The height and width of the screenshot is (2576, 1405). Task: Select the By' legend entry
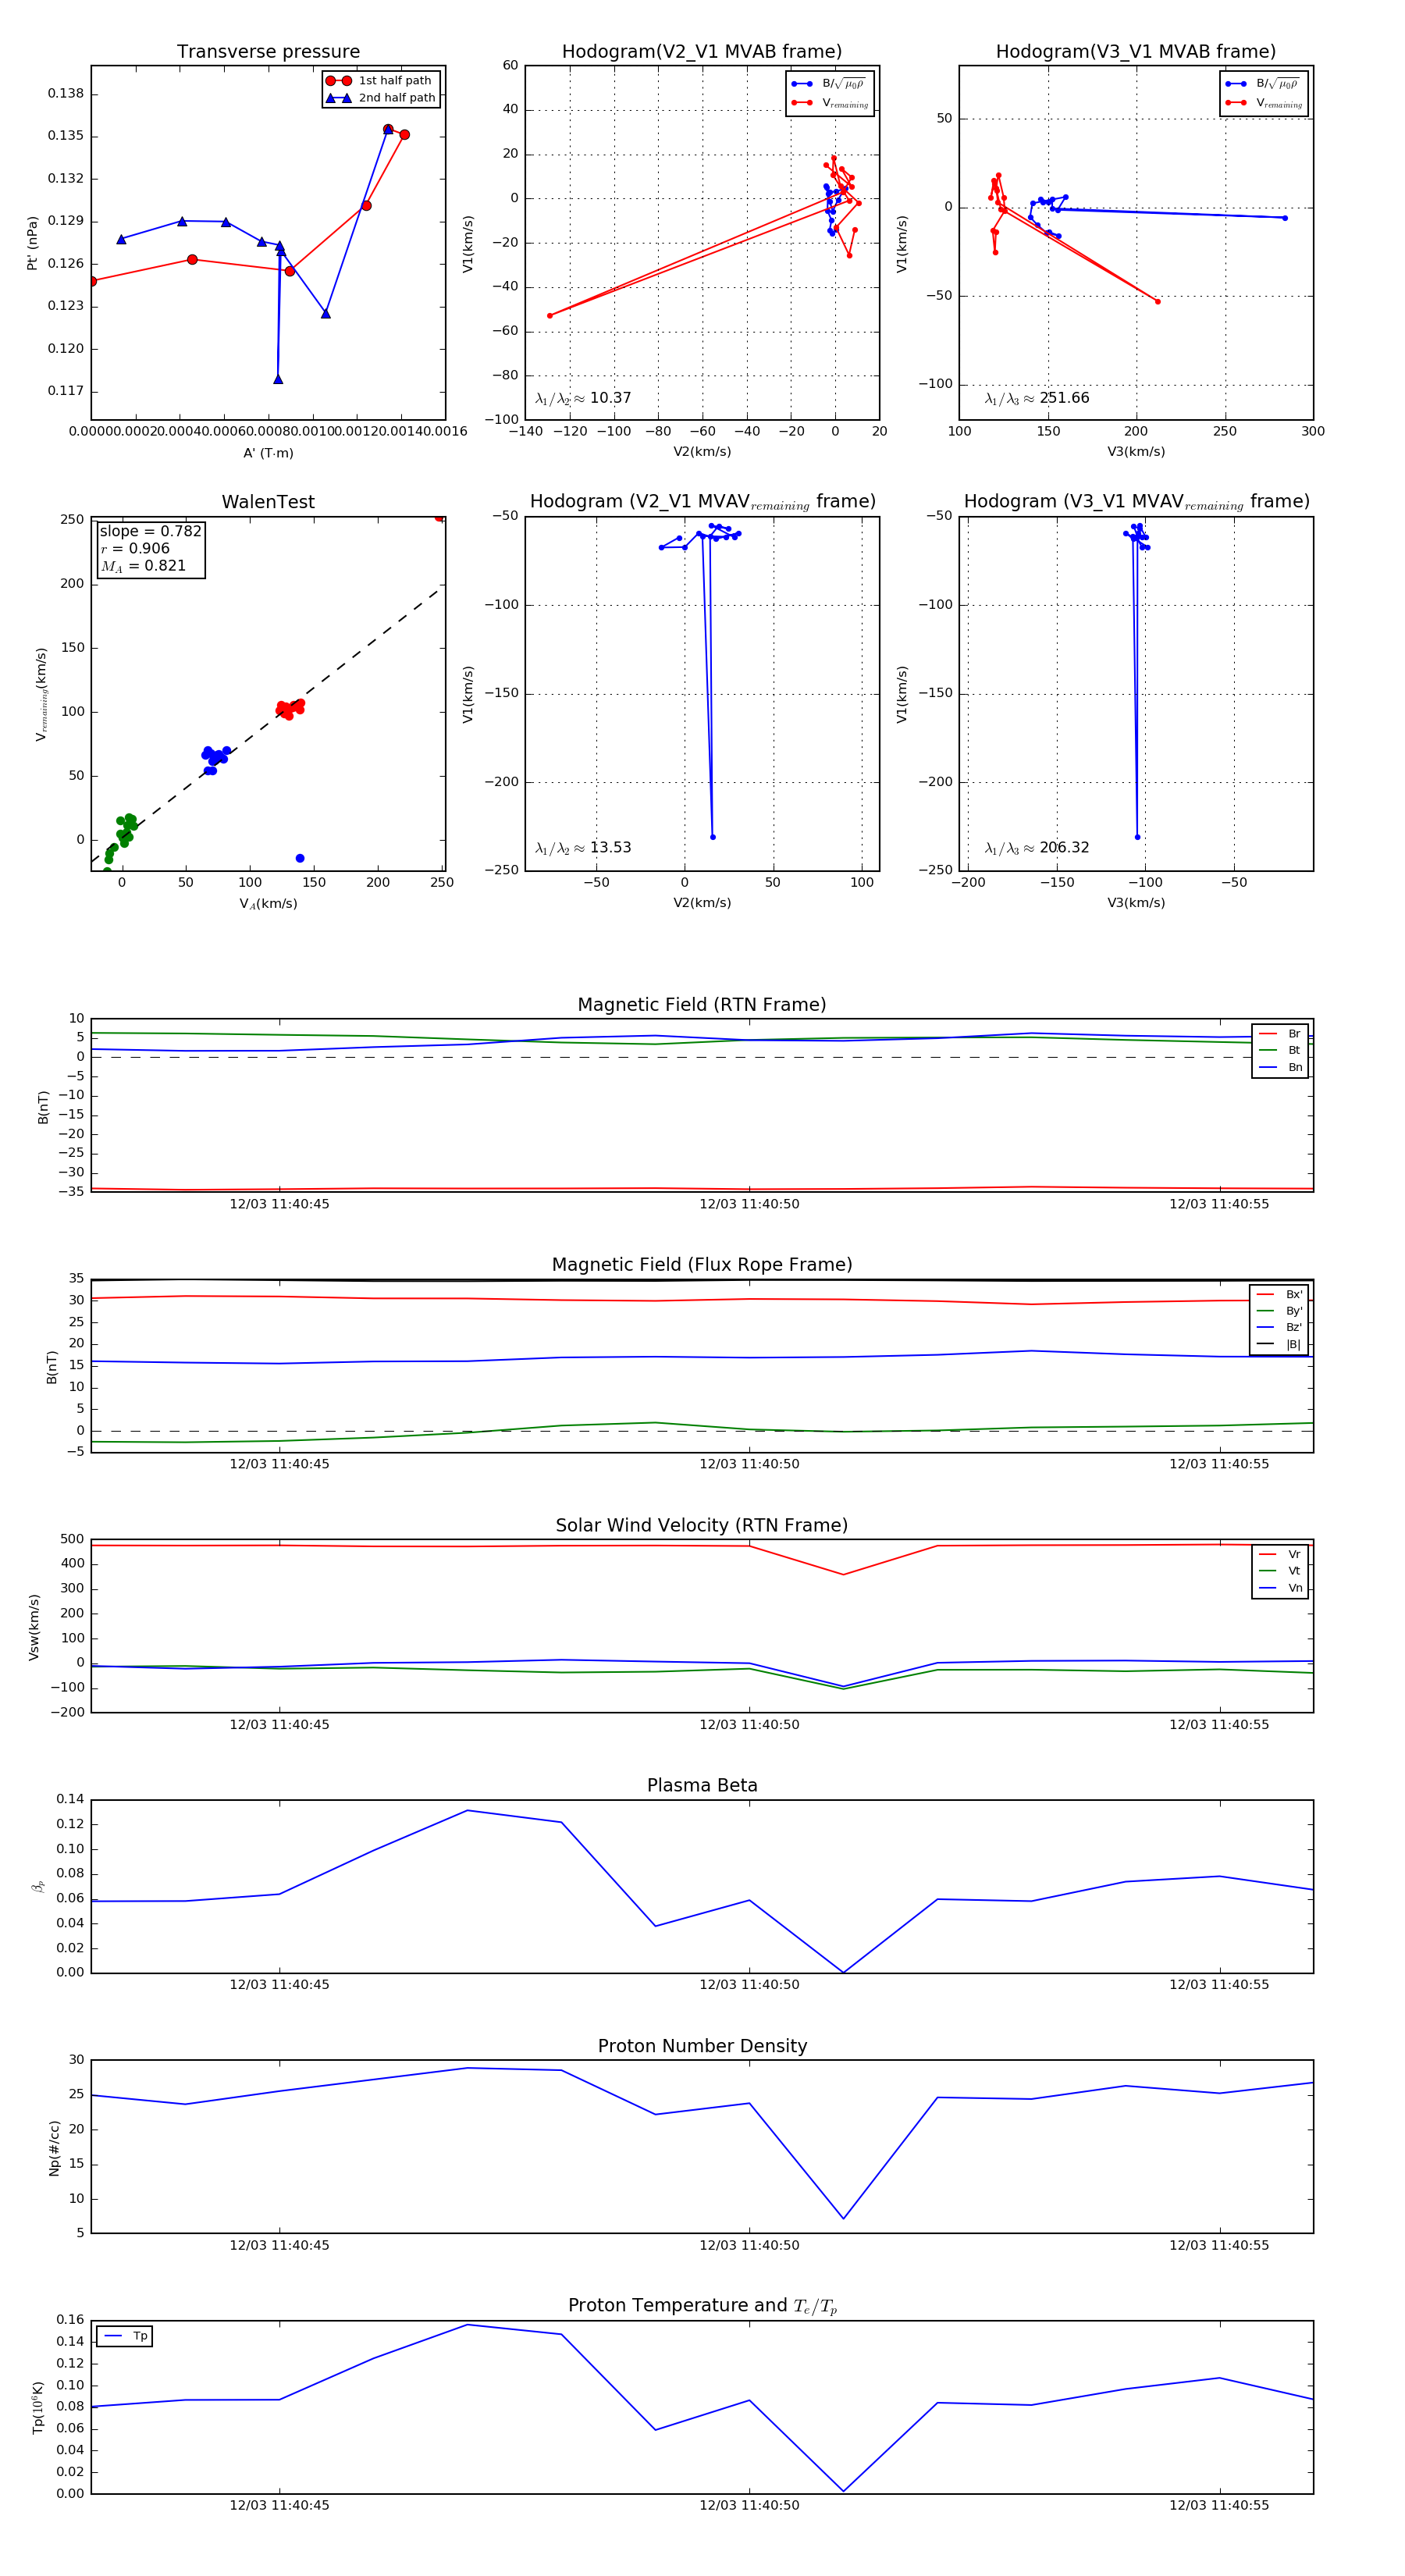1279,1311
